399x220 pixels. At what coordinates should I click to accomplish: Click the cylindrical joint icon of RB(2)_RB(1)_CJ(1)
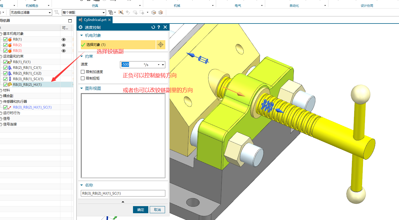10,68
